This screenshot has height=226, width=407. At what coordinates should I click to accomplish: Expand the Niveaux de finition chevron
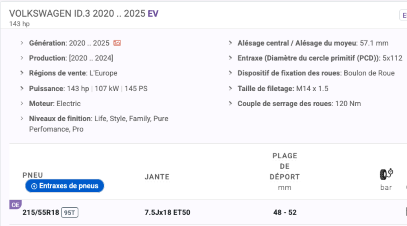[22, 118]
